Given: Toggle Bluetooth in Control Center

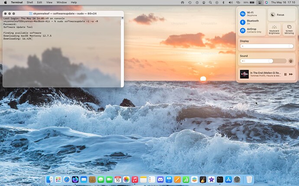Looking at the screenshot, I should point(243,22).
